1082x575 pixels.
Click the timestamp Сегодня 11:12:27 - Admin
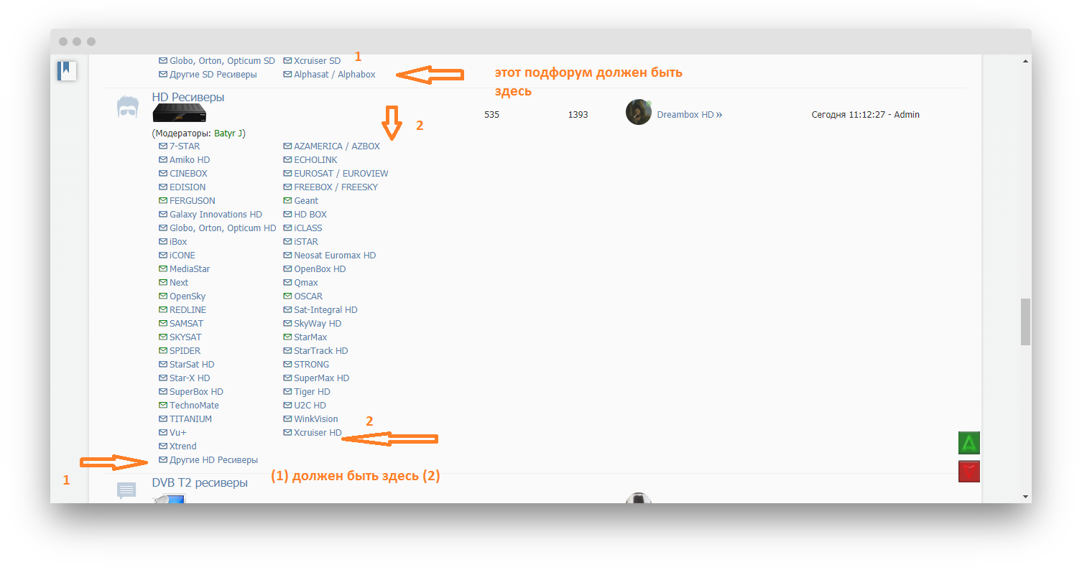click(865, 115)
